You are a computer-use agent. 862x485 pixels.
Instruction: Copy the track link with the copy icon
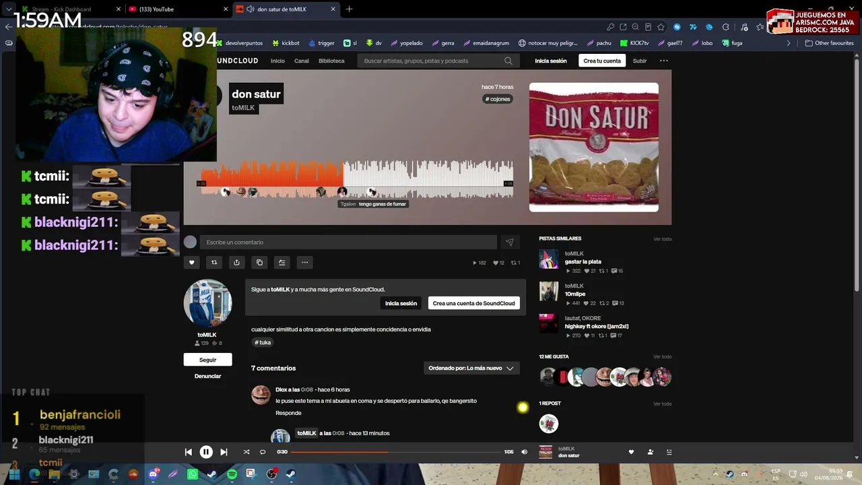click(x=259, y=263)
